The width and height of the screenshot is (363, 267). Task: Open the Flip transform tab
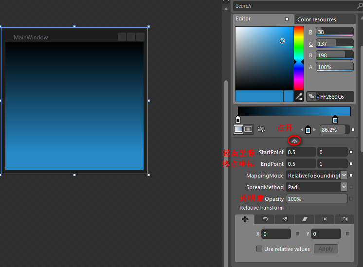point(345,219)
